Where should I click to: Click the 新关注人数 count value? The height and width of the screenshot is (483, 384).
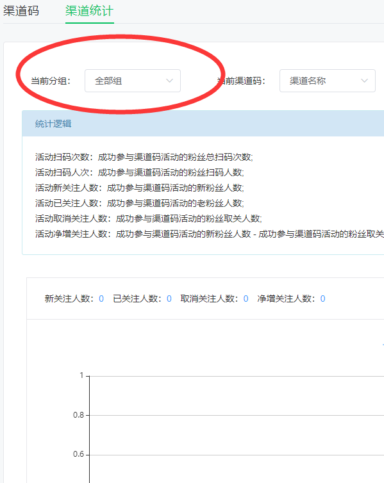coord(101,299)
